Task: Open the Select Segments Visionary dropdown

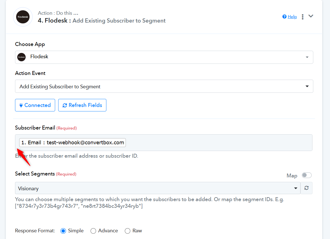Action: coord(158,188)
